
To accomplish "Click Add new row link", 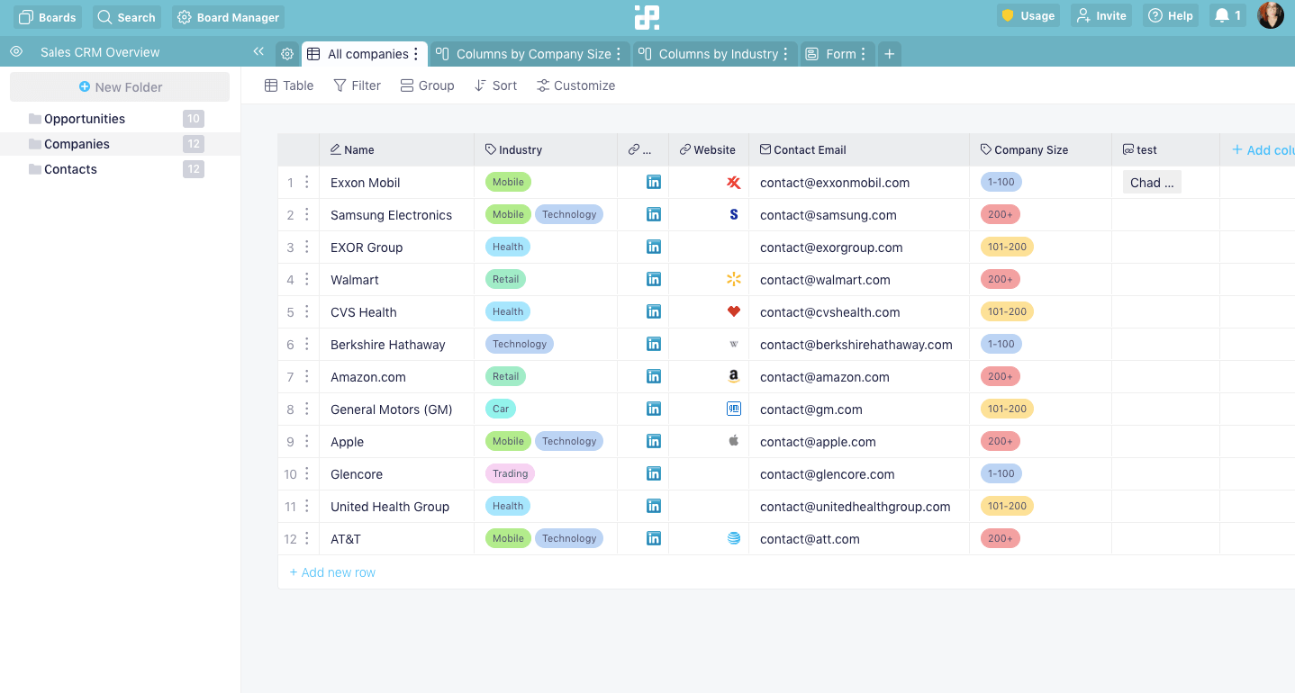I will [332, 572].
